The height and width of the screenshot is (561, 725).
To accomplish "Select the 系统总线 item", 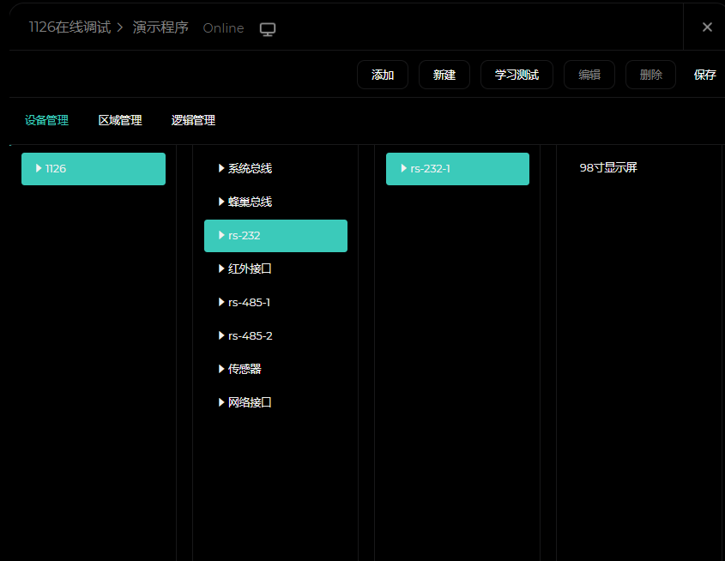I will coord(275,168).
